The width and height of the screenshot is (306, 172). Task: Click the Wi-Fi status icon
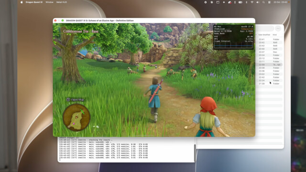252,2
